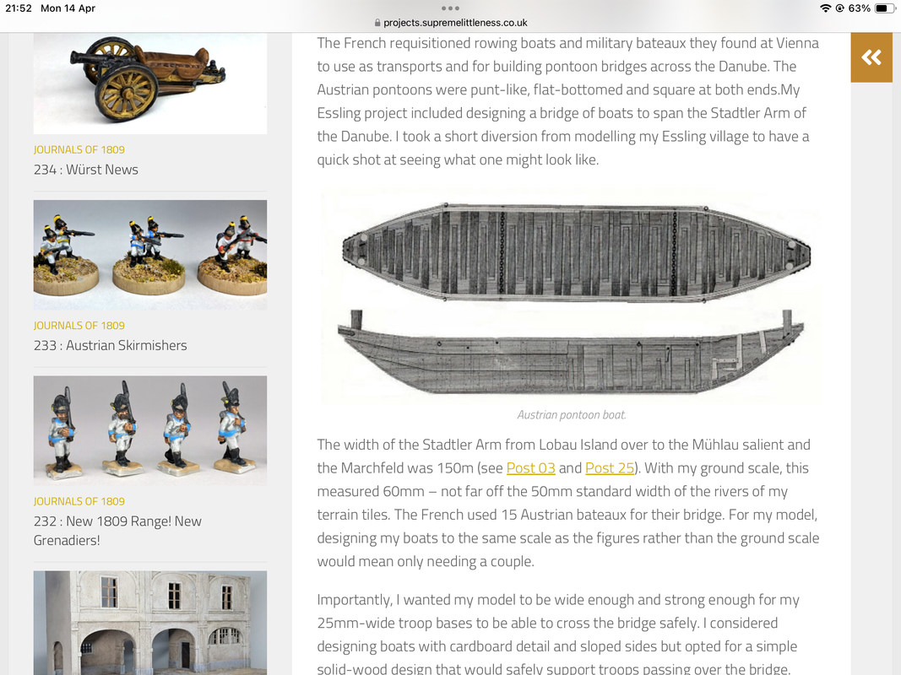Tap the projects.supremelittleness.co.uk address bar
901x675 pixels.
click(451, 23)
